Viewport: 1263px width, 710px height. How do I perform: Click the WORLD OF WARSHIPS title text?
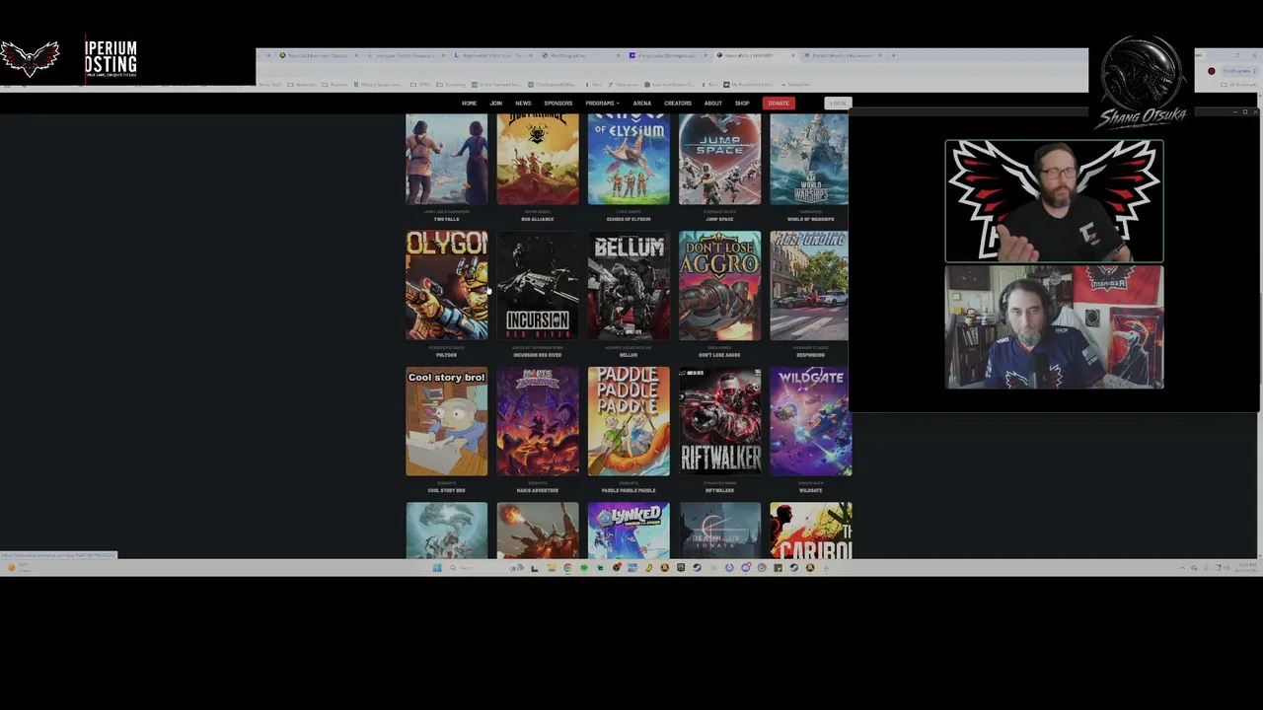tap(810, 219)
